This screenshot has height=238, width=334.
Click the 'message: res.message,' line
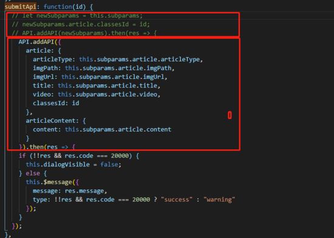pos(70,191)
